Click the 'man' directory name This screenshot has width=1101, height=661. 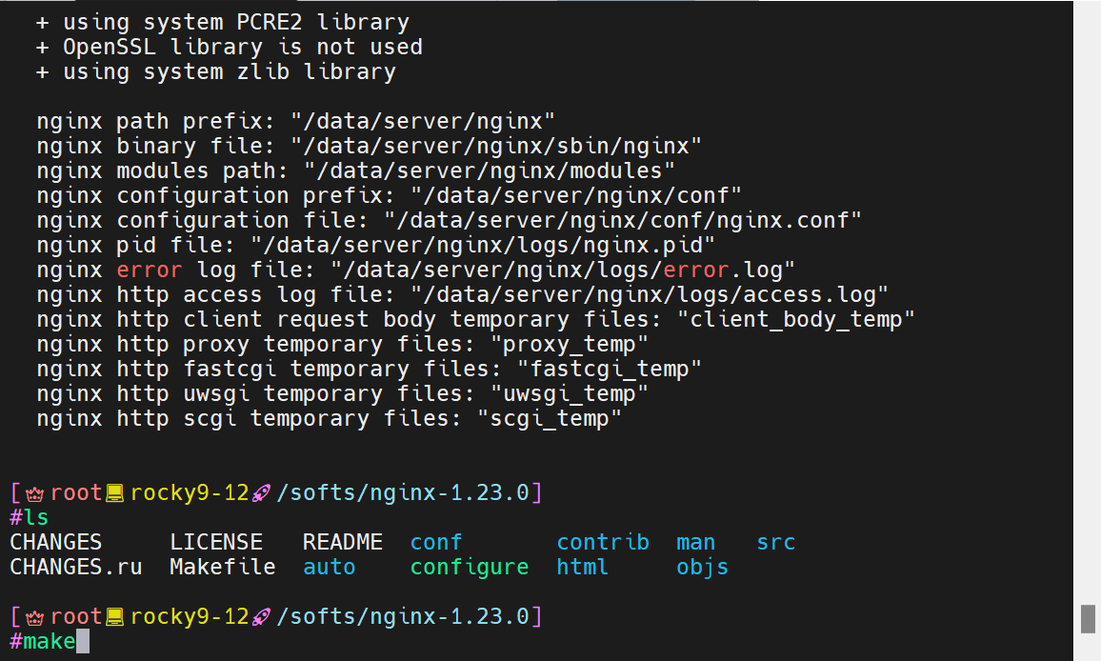point(695,542)
